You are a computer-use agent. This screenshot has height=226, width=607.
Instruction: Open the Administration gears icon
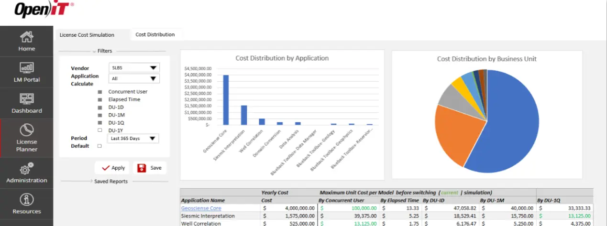point(27,169)
